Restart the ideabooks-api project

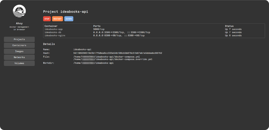[58, 19]
